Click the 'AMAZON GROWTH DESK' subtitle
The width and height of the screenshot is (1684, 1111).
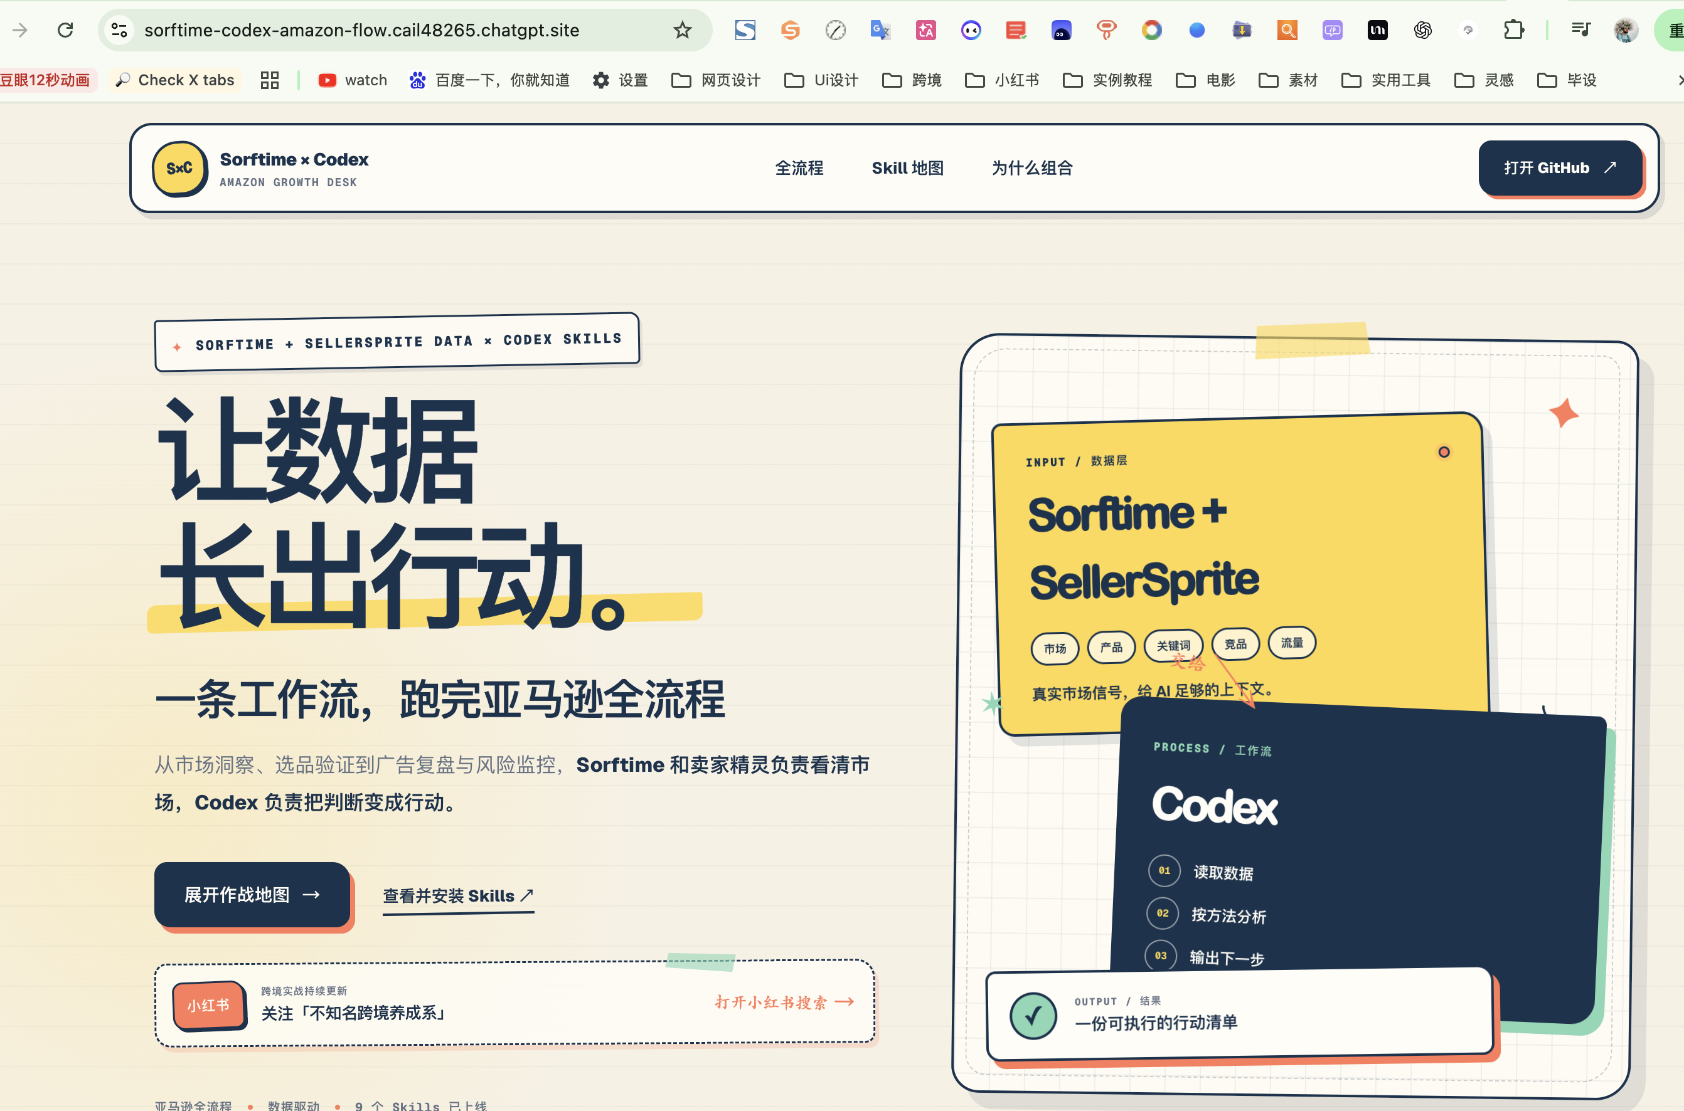[x=289, y=182]
